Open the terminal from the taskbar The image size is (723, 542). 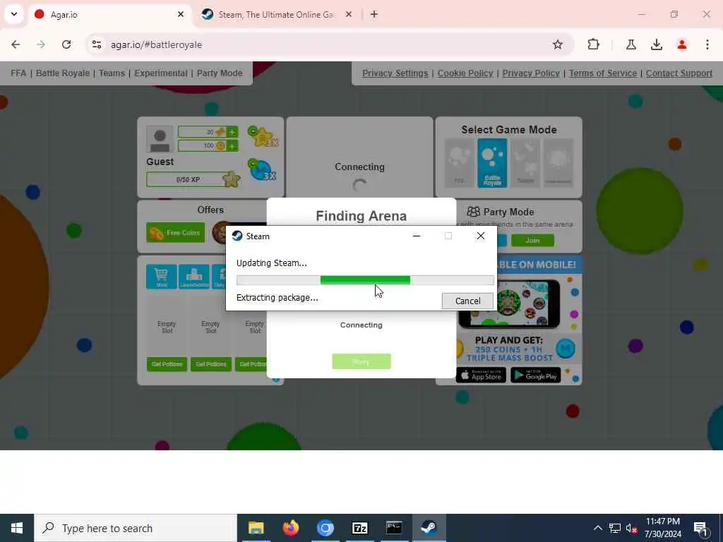coord(394,528)
